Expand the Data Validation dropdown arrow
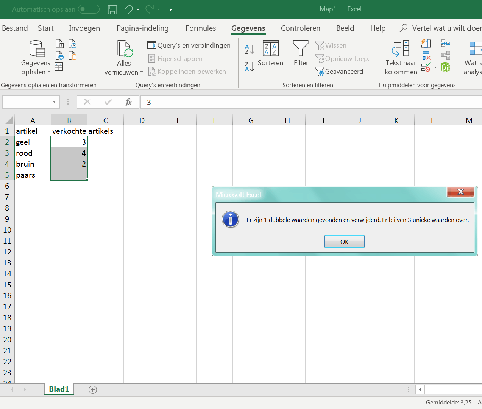The width and height of the screenshot is (482, 409). click(x=435, y=67)
